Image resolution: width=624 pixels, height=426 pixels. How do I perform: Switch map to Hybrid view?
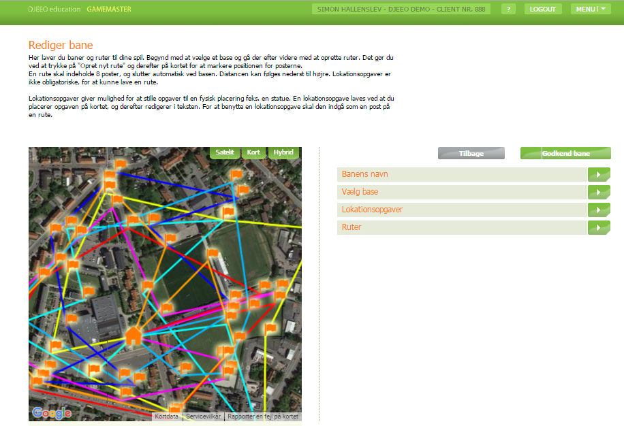click(x=283, y=152)
